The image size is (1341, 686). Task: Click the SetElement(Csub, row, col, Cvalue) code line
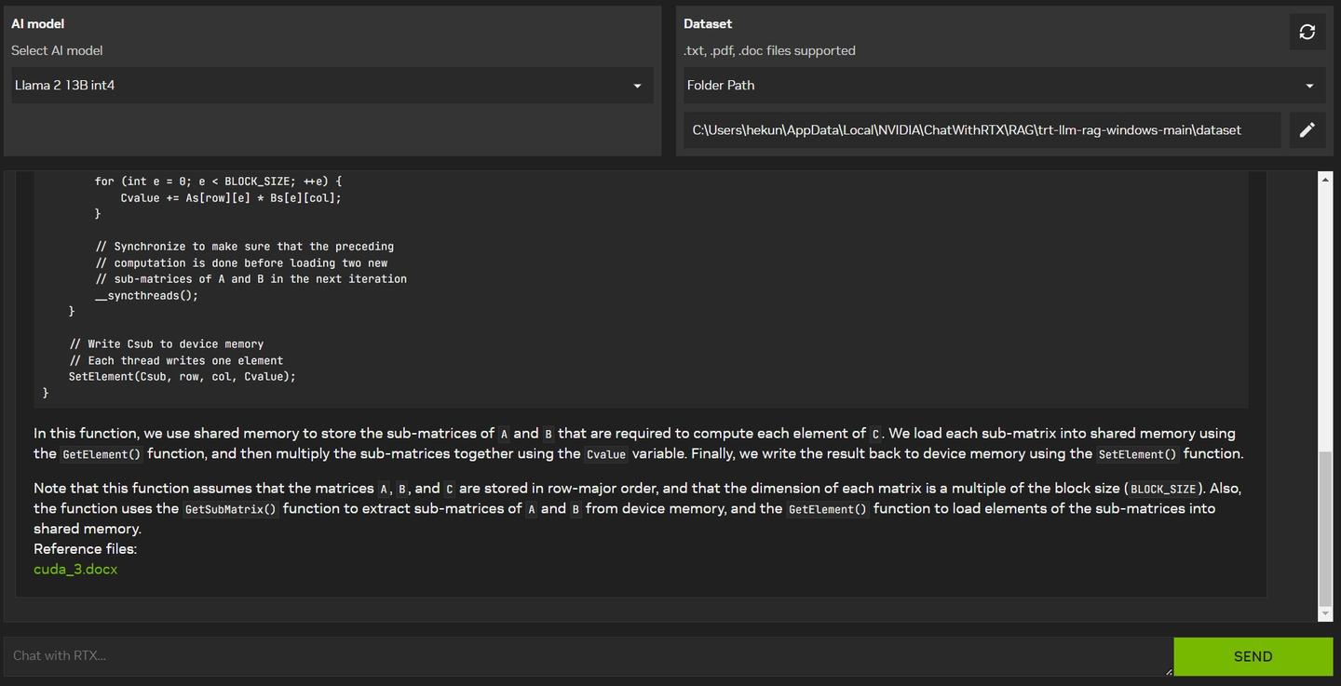pos(182,377)
